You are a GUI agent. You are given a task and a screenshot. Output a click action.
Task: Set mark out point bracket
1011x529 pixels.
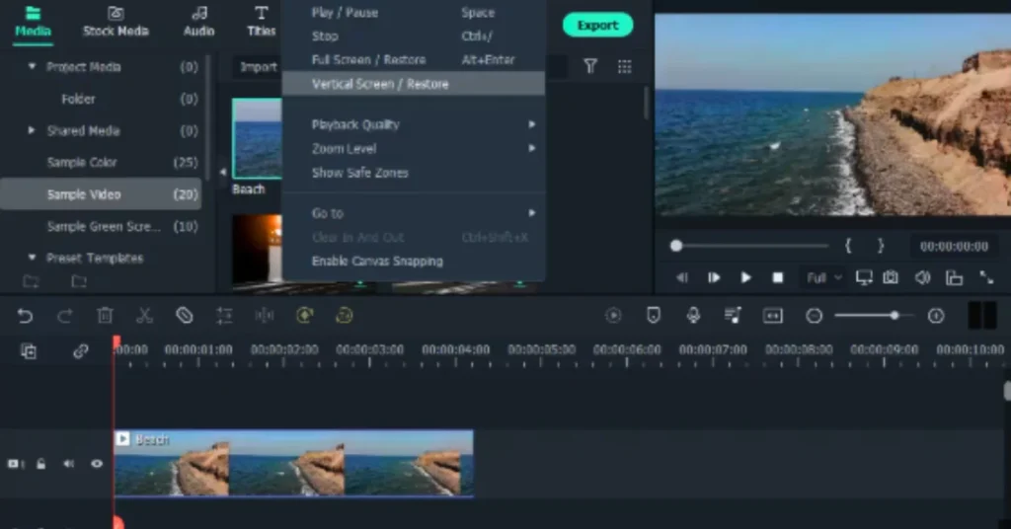pos(880,246)
